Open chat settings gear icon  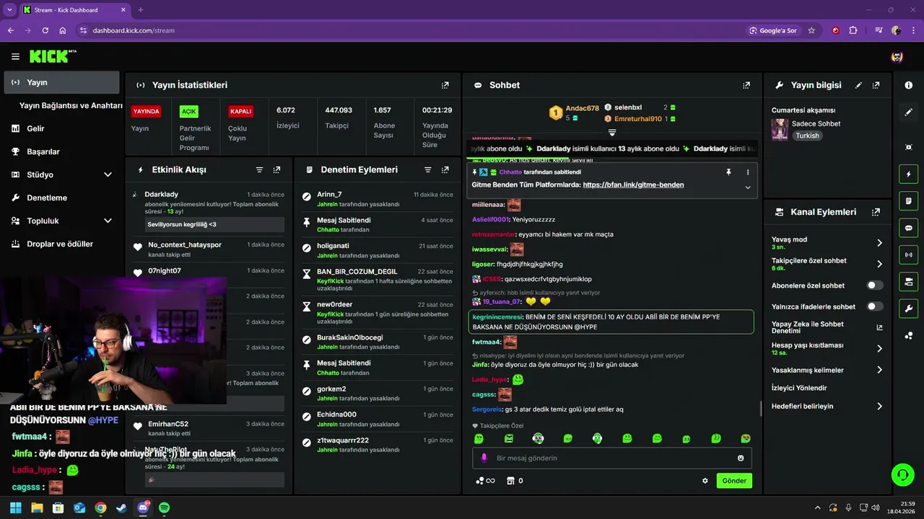coord(705,481)
